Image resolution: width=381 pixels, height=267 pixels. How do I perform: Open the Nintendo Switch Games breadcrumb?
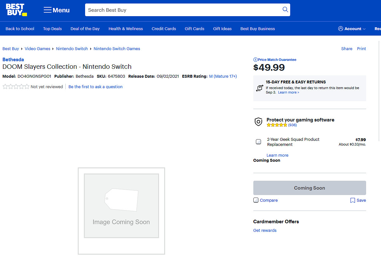(x=117, y=49)
